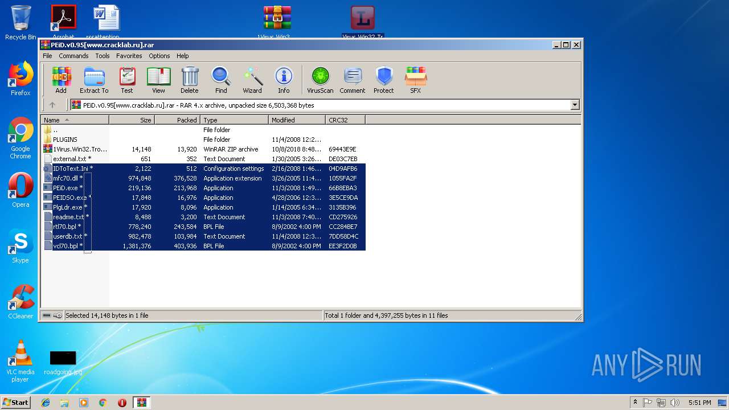Open the Favorites menu
The width and height of the screenshot is (729, 410).
129,56
